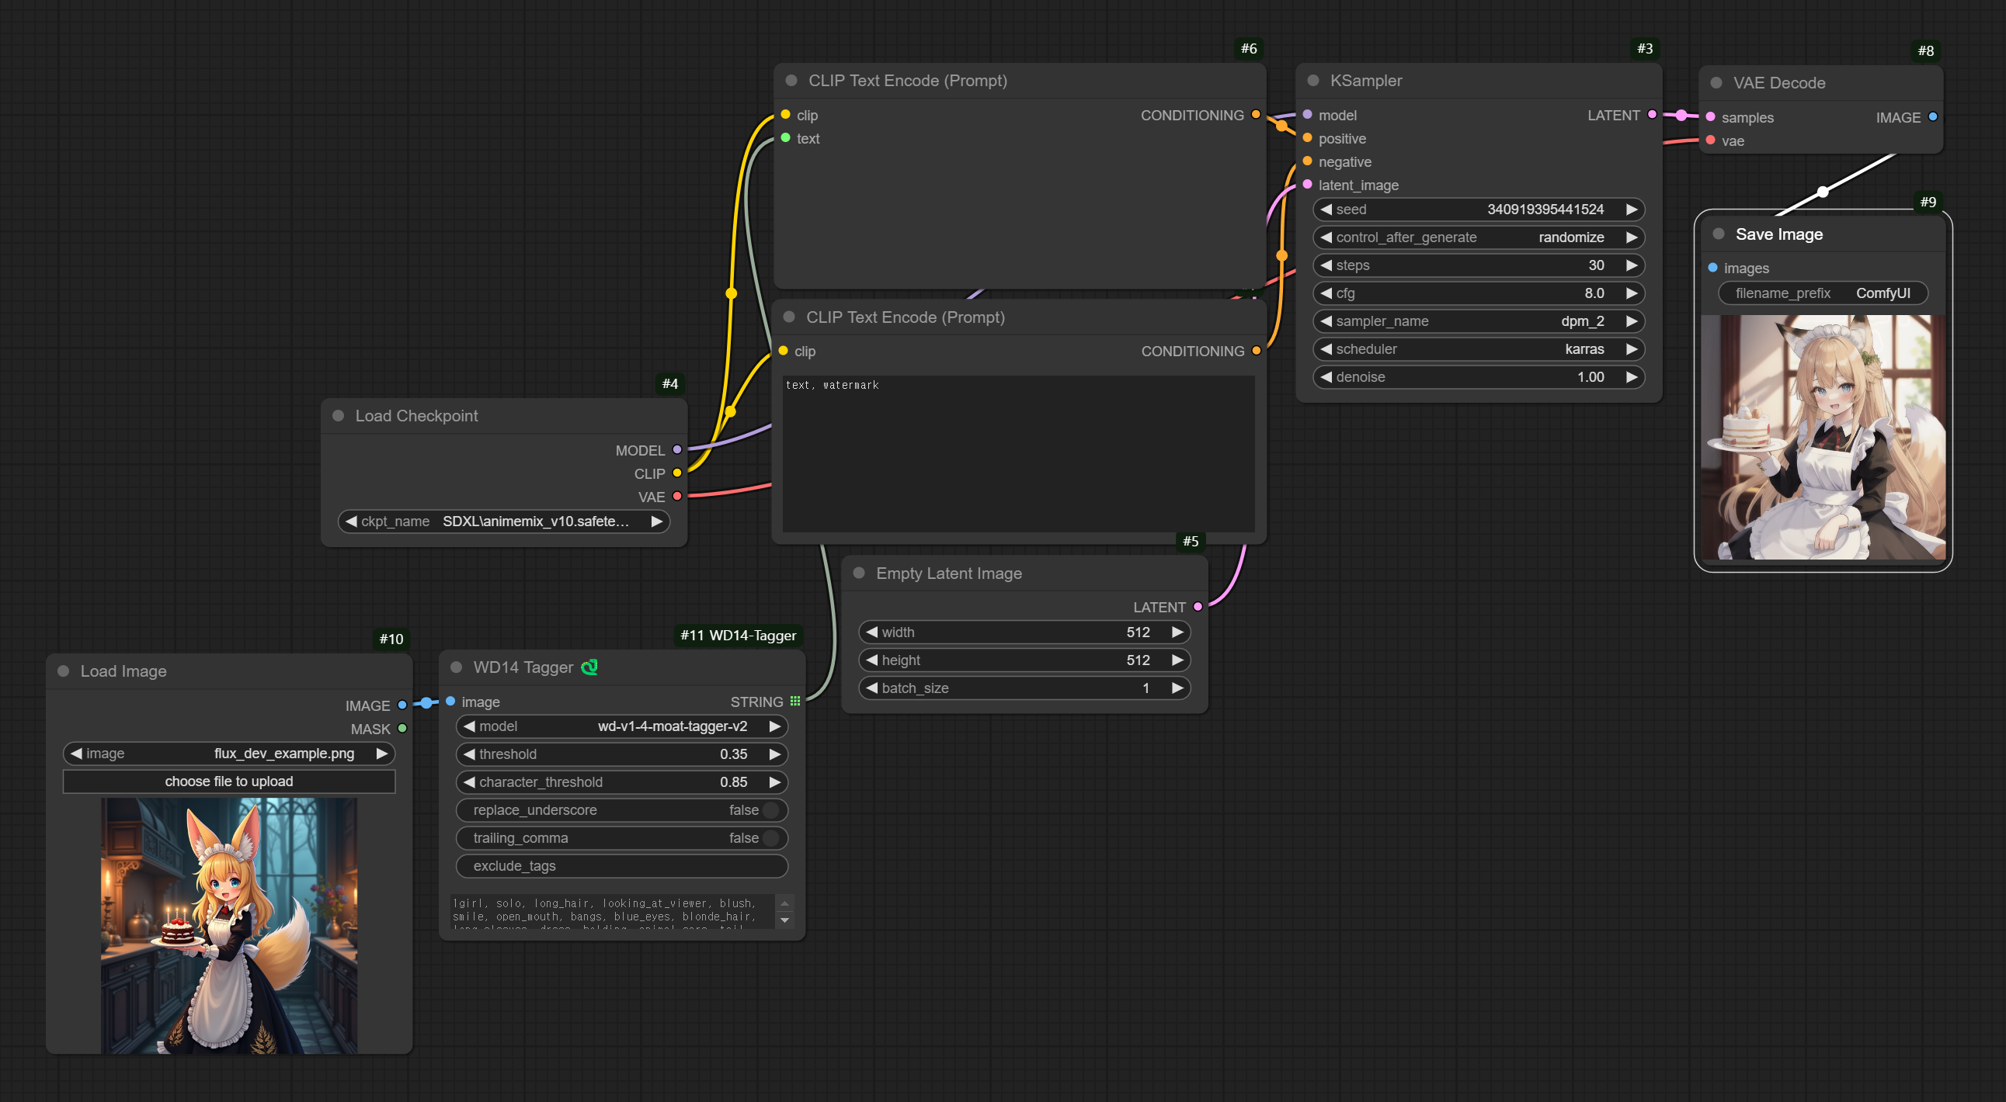The image size is (2006, 1102).
Task: Click the STRING output grid icon on WD14 Tagger
Action: coord(795,702)
